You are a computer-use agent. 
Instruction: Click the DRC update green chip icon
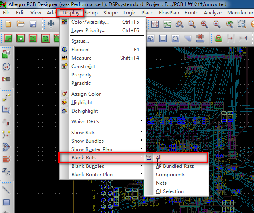tap(218, 38)
